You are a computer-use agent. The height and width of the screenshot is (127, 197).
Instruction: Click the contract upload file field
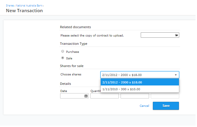point(160,35)
